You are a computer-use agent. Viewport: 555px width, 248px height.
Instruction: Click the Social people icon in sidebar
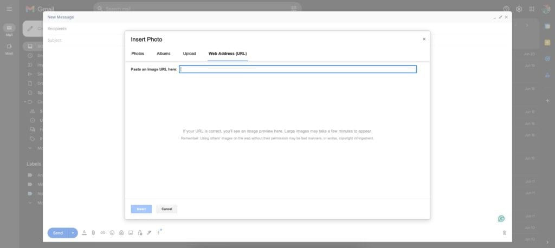32,111
